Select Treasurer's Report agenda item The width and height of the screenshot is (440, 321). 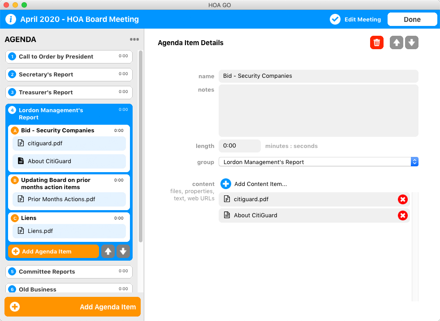coord(69,93)
